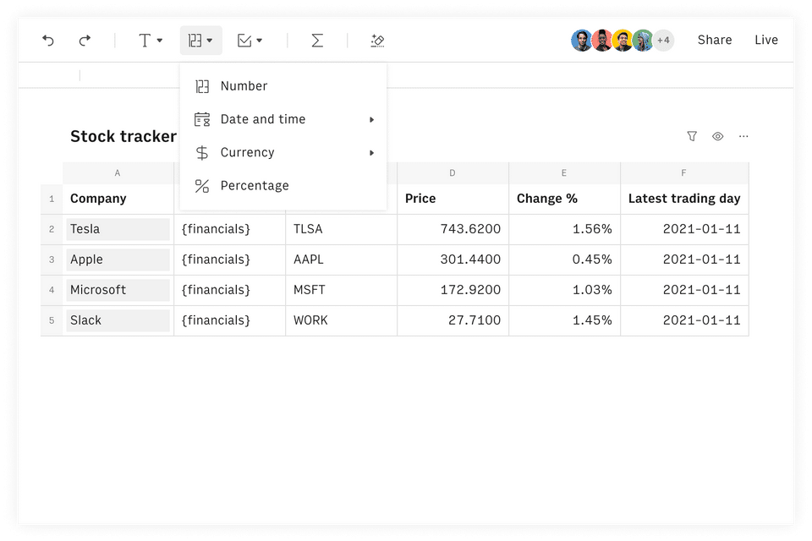Select row 3 header number

[52, 260]
